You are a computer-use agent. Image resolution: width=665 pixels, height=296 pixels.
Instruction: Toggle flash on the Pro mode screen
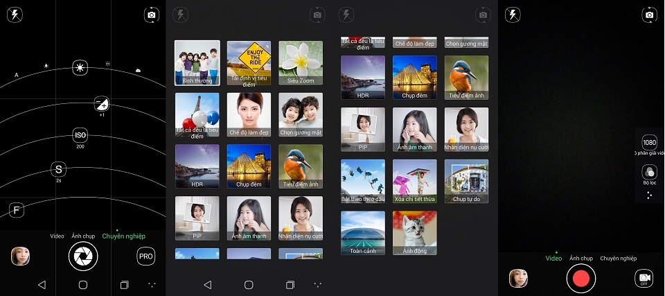click(x=15, y=15)
